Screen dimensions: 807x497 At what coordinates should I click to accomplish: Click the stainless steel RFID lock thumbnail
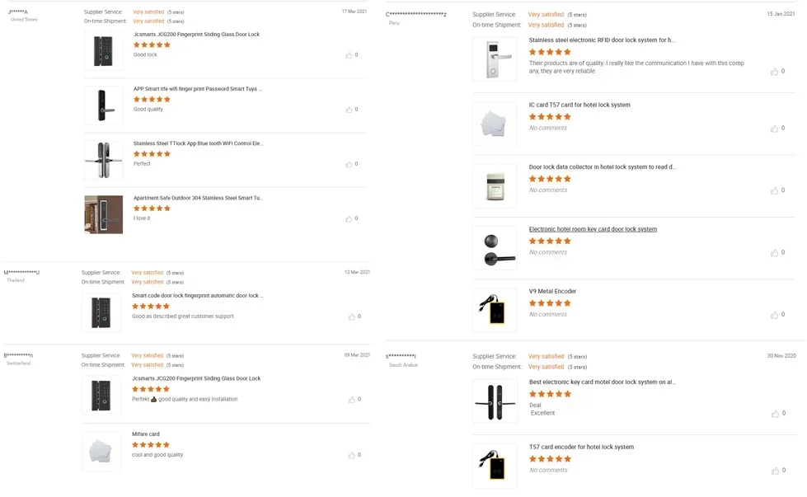tap(495, 59)
